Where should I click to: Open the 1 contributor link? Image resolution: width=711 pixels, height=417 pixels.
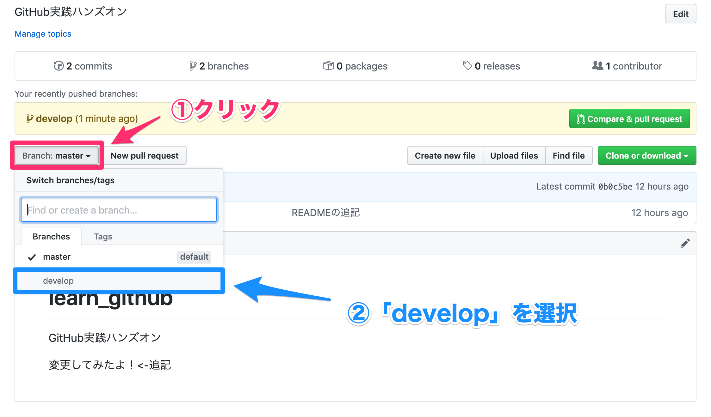point(627,66)
